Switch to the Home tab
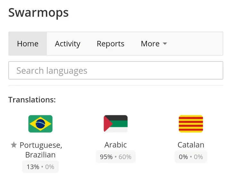The height and width of the screenshot is (180, 231). tap(28, 44)
